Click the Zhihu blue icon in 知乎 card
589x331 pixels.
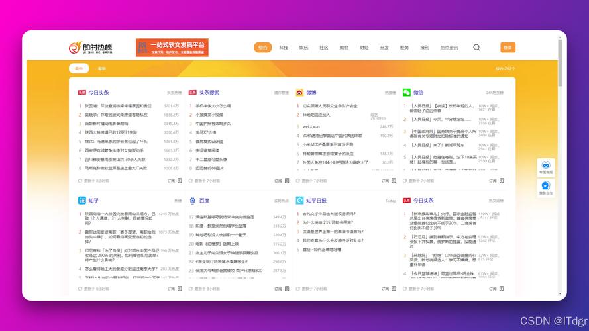(x=82, y=200)
